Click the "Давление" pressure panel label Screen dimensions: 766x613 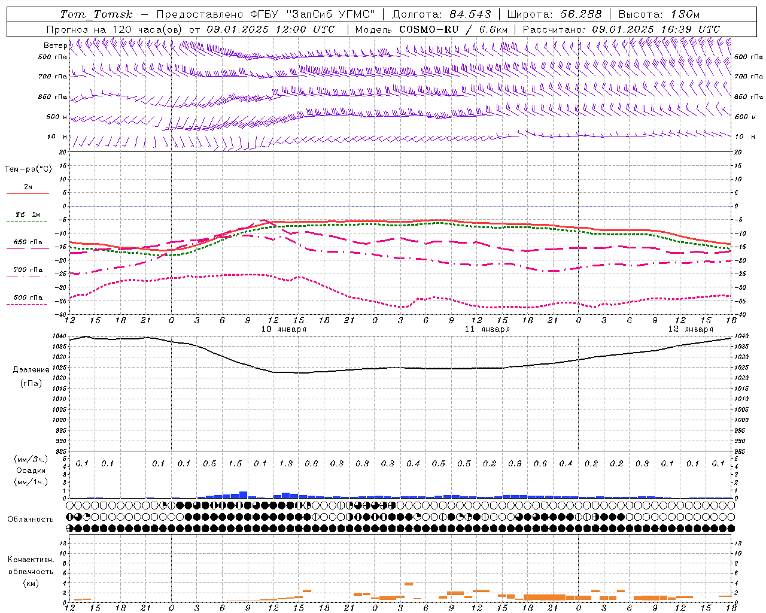click(x=31, y=370)
